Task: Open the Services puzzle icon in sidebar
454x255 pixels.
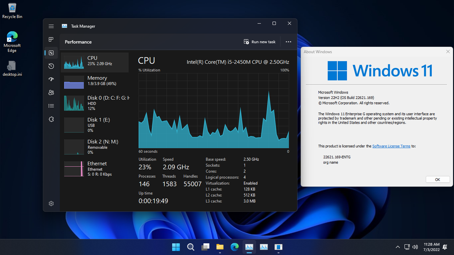Action: tap(51, 119)
